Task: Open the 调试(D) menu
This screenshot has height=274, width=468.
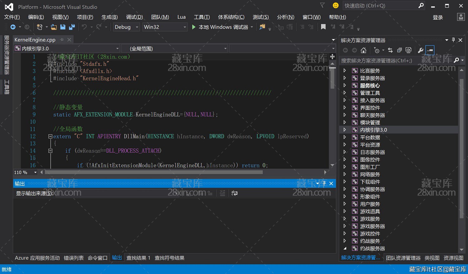Action: coord(134,17)
